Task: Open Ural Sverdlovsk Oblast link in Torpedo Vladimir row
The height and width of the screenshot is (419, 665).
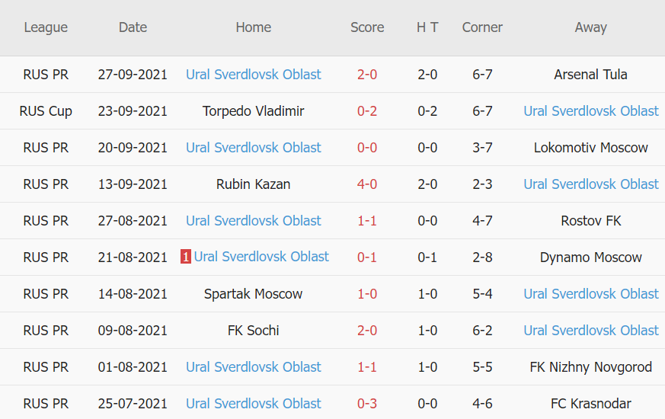Action: pos(591,111)
